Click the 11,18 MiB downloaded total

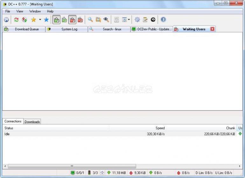pyautogui.click(x=119, y=173)
